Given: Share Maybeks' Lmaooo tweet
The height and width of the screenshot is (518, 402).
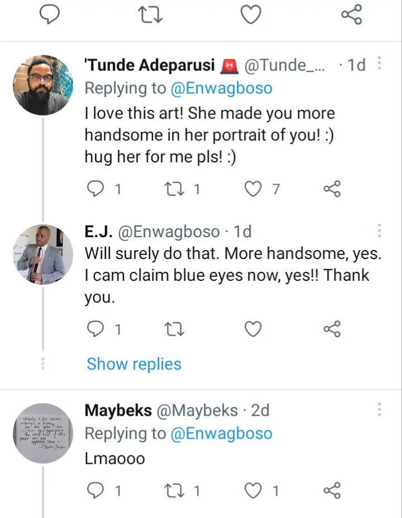Looking at the screenshot, I should click(x=332, y=491).
